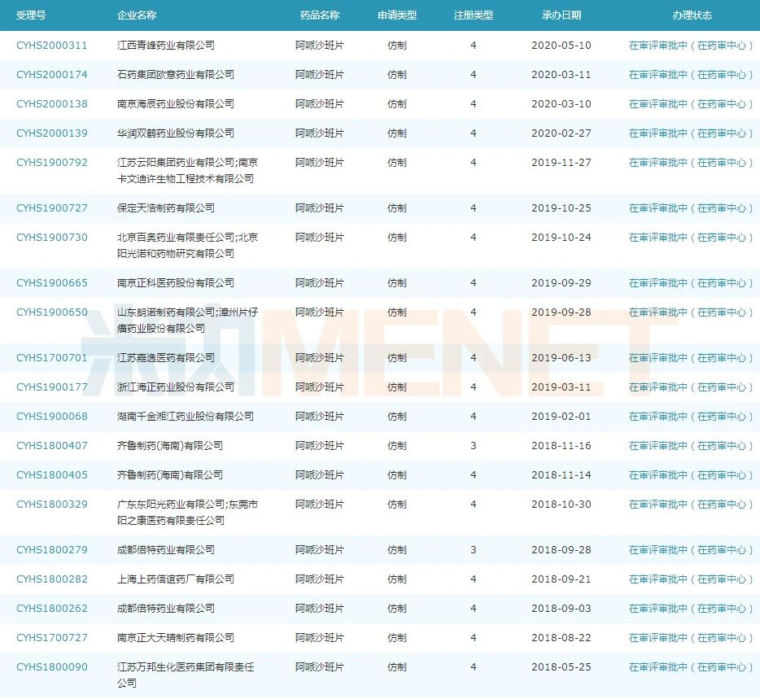Image resolution: width=760 pixels, height=699 pixels.
Task: Select company 浙江海正药业股份有限公司
Action: point(176,387)
